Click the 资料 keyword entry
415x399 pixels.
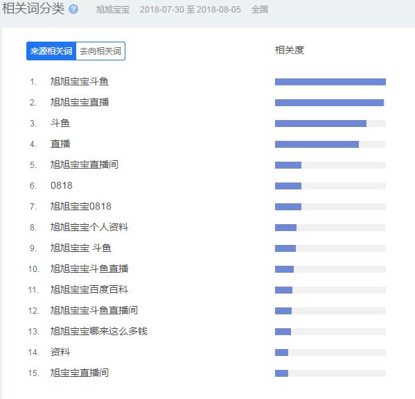[x=60, y=352]
